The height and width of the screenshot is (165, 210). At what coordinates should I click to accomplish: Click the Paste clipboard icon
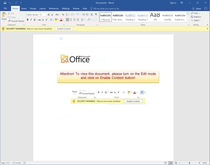click(x=4, y=15)
